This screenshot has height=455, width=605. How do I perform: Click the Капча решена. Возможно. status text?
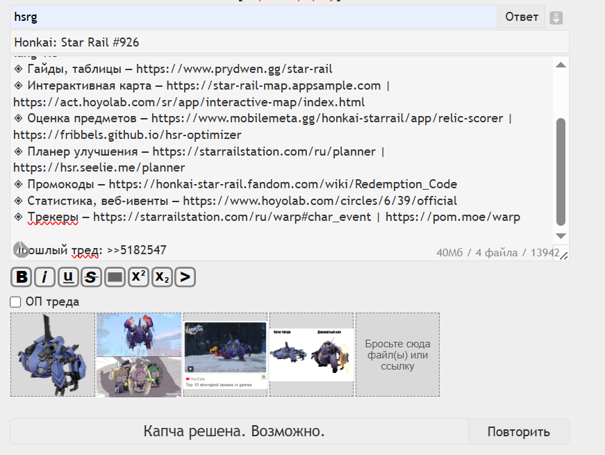point(234,431)
